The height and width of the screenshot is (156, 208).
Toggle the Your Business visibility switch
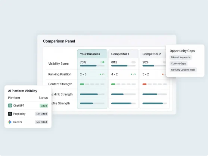coord(102,62)
